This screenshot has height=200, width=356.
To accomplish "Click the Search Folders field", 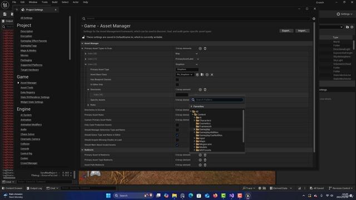I will pos(217,100).
